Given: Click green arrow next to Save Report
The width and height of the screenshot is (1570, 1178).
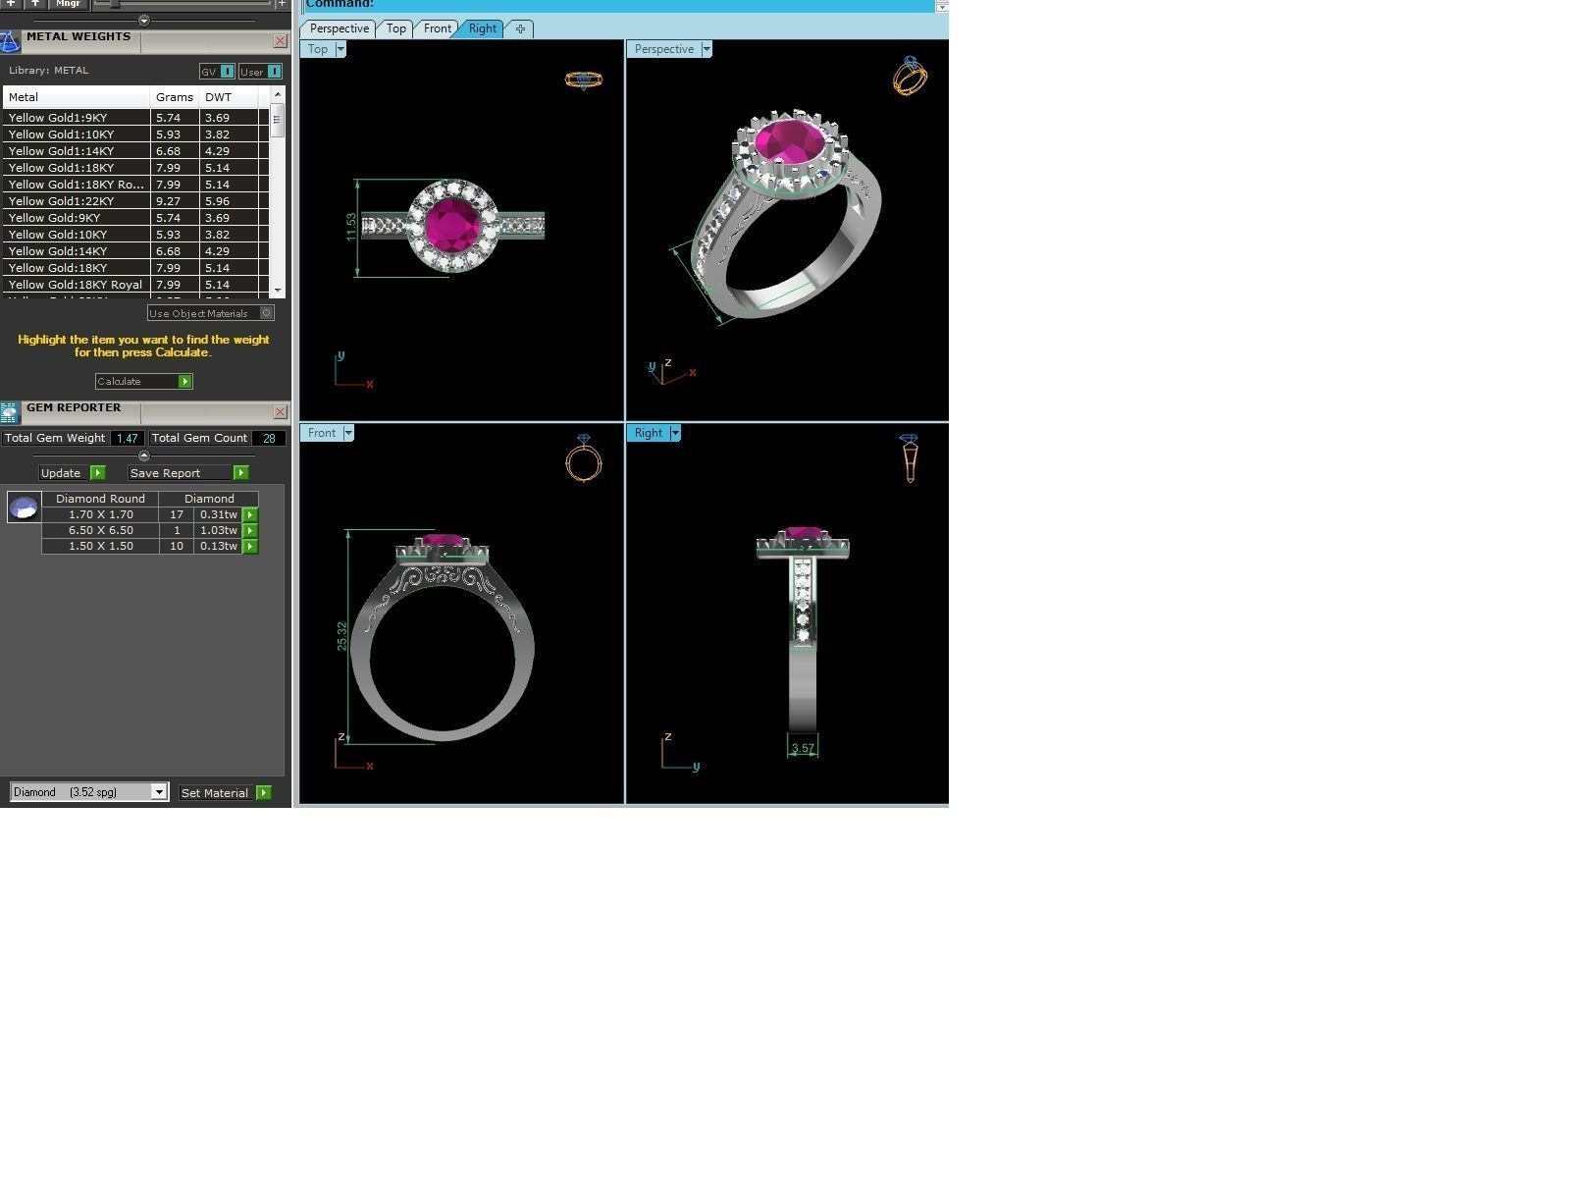Looking at the screenshot, I should [x=241, y=473].
